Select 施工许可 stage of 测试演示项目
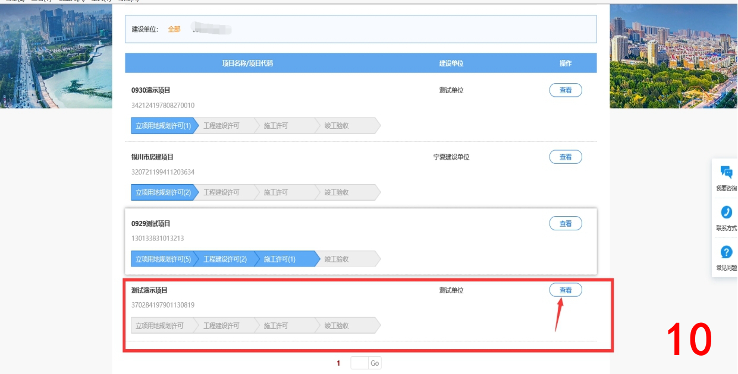 point(276,326)
